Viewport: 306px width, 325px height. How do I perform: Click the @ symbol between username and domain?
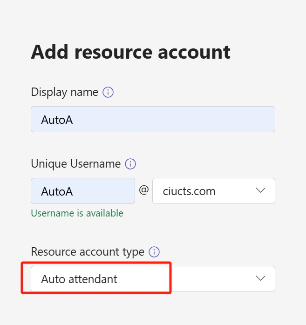pyautogui.click(x=143, y=190)
